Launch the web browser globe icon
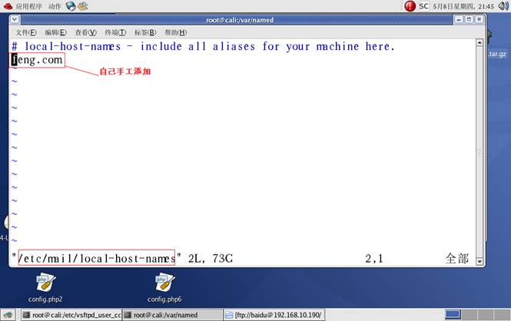 click(71, 6)
